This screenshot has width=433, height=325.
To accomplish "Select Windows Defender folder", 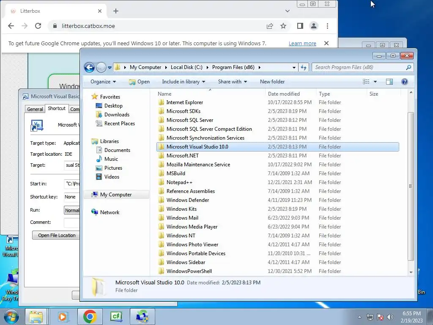I will [x=187, y=200].
